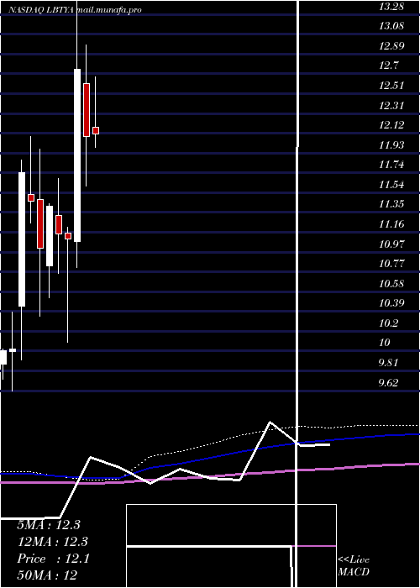This screenshot has width=420, height=588.
Task: Select the tallest white candlestick body
Action: point(77,155)
